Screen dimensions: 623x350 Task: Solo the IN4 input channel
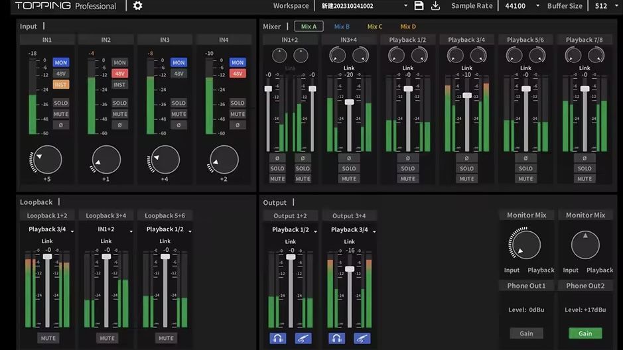point(238,103)
